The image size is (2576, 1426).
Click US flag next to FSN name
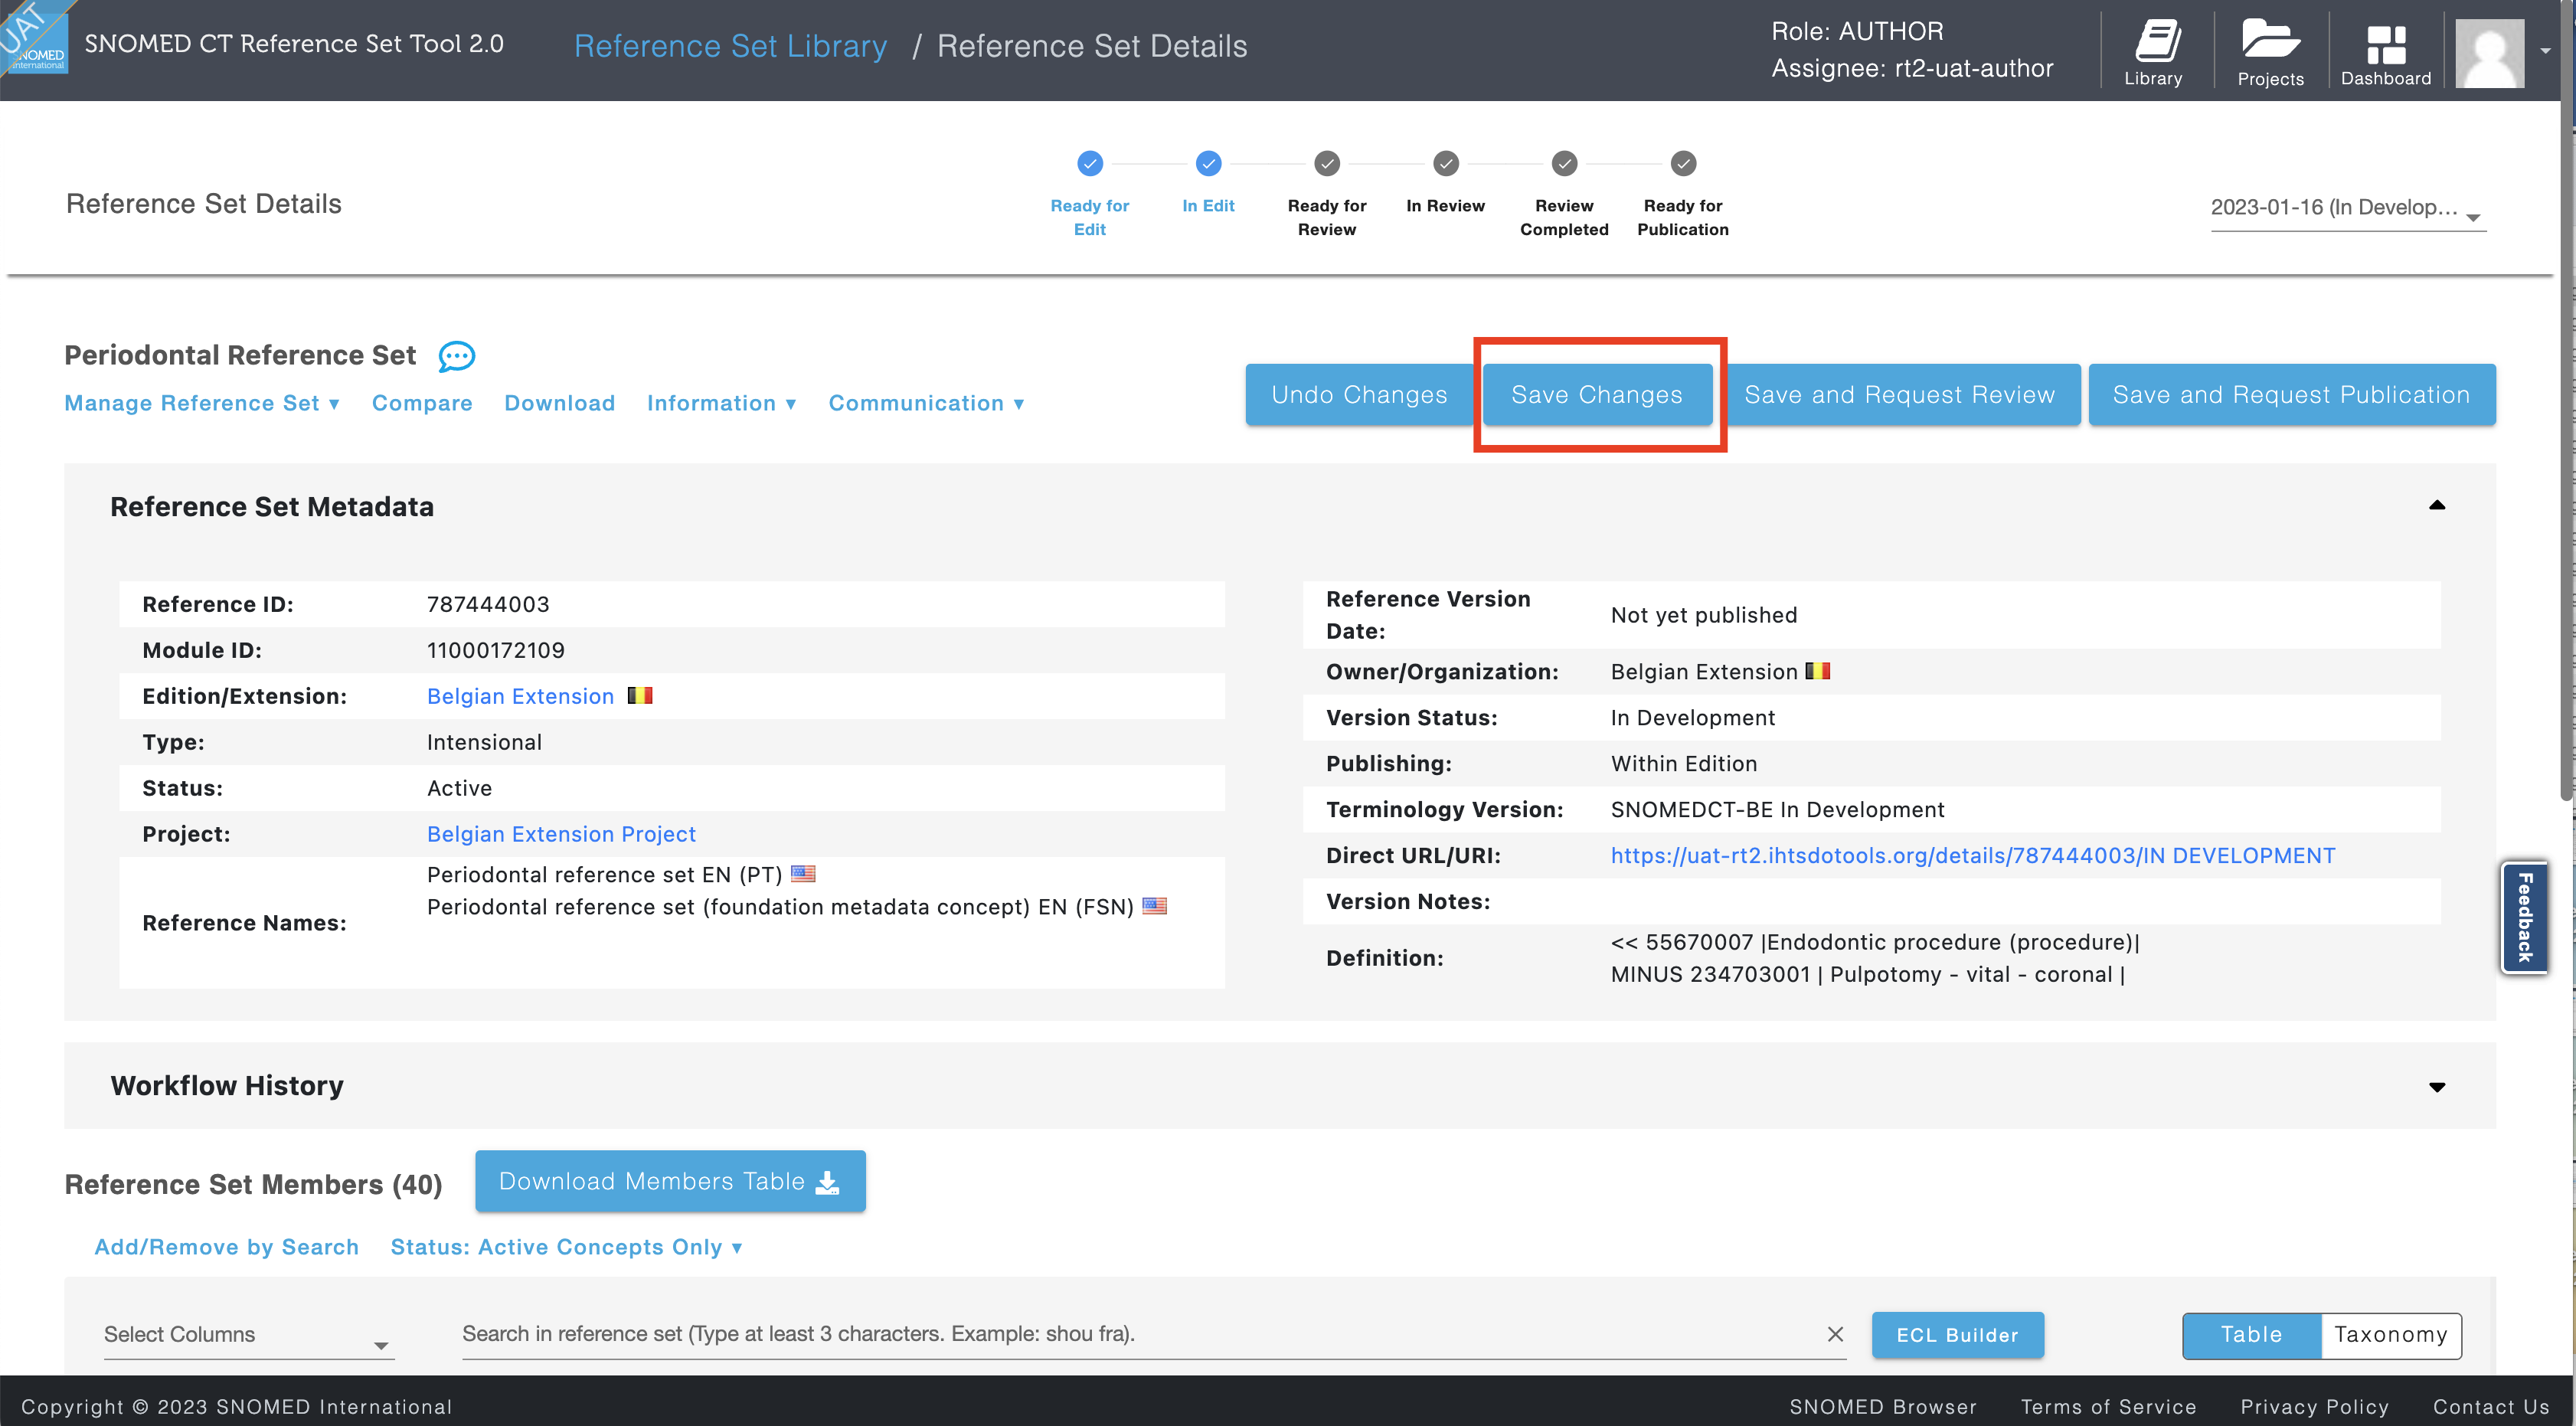(x=1154, y=906)
